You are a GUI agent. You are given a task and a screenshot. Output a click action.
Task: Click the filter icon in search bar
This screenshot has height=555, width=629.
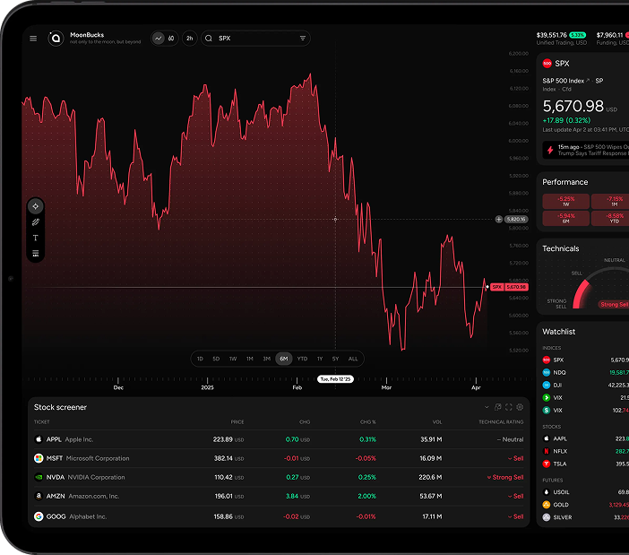[x=303, y=39]
